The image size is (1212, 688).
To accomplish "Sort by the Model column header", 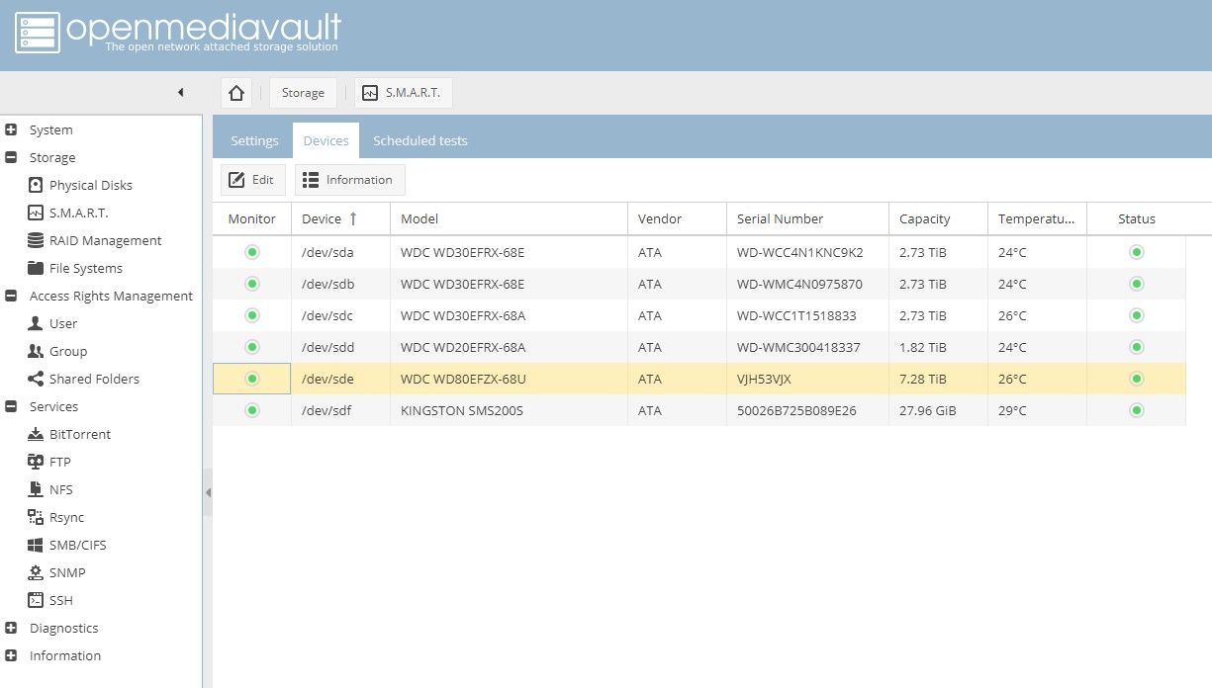I will (509, 218).
